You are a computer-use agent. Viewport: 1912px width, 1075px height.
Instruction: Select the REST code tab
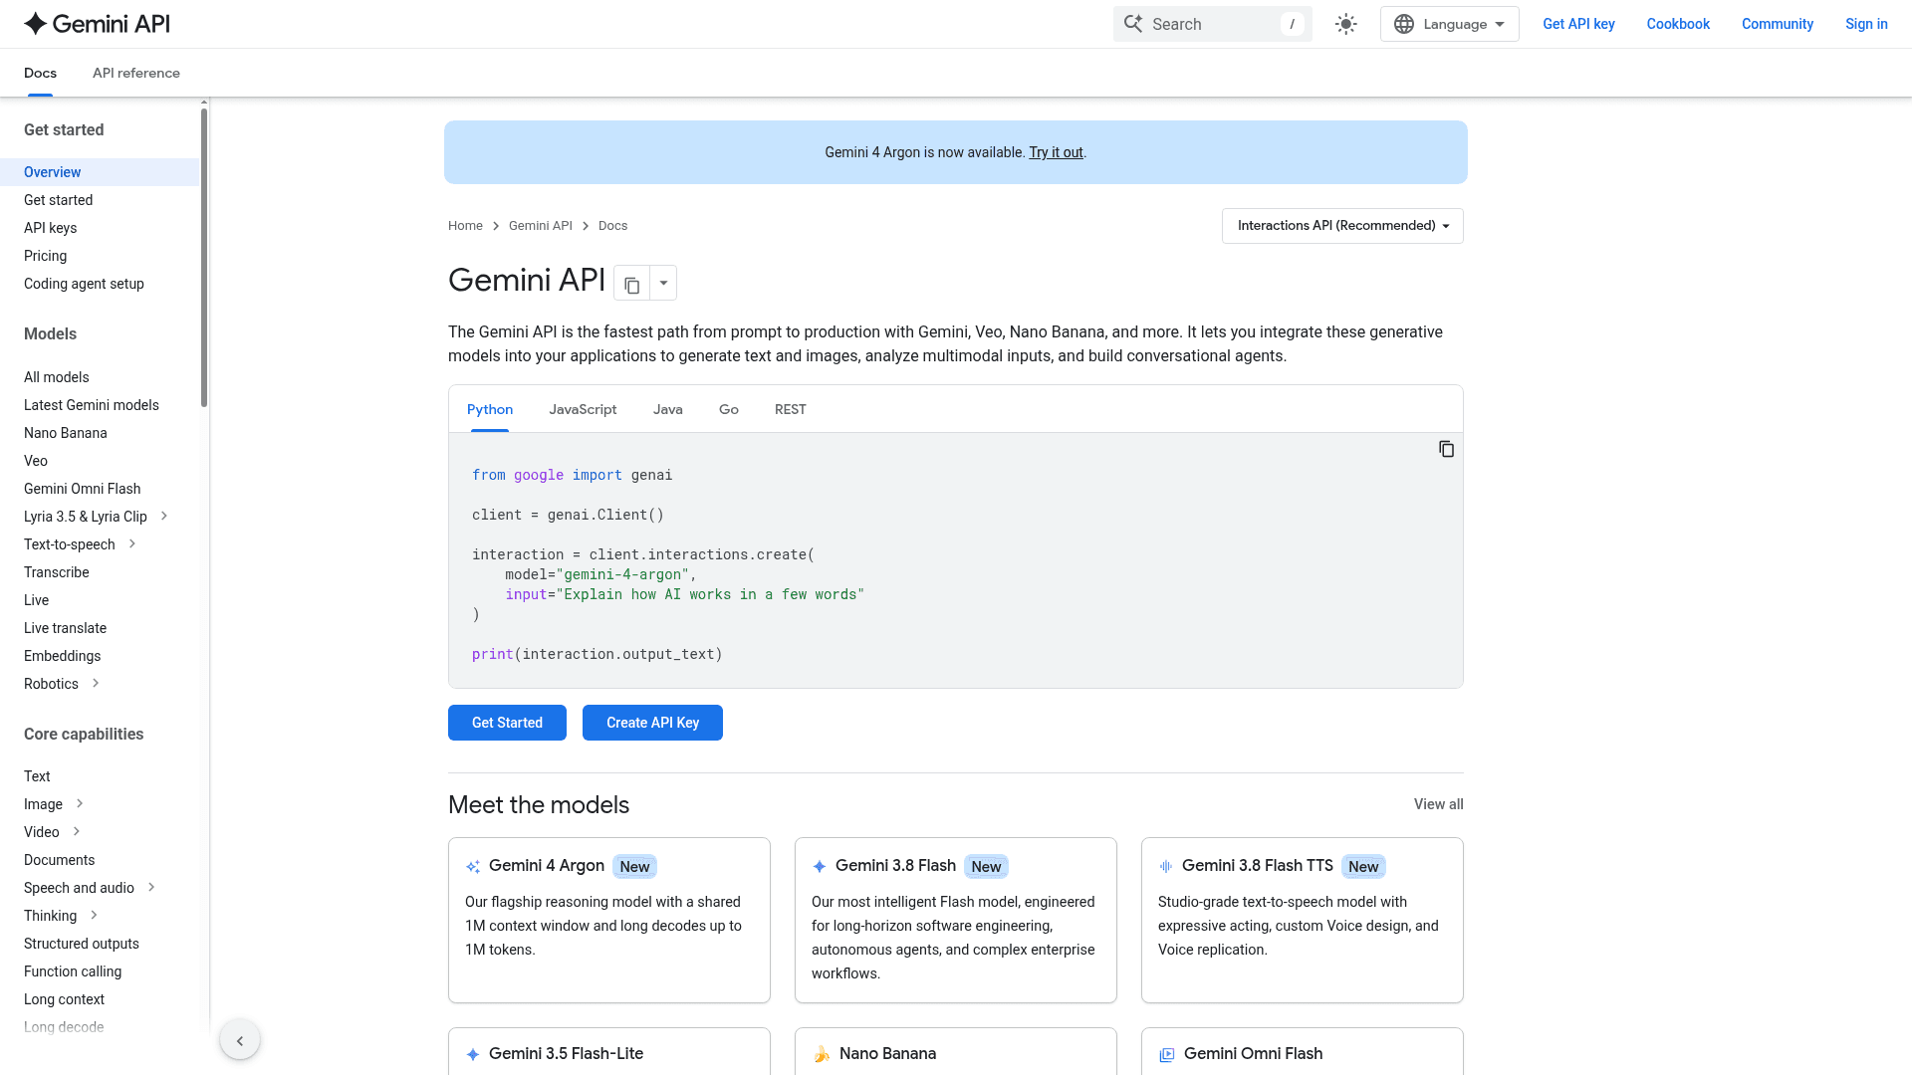791,409
